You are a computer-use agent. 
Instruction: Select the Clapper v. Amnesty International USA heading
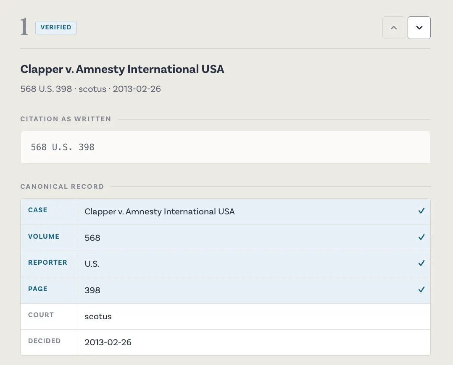122,69
